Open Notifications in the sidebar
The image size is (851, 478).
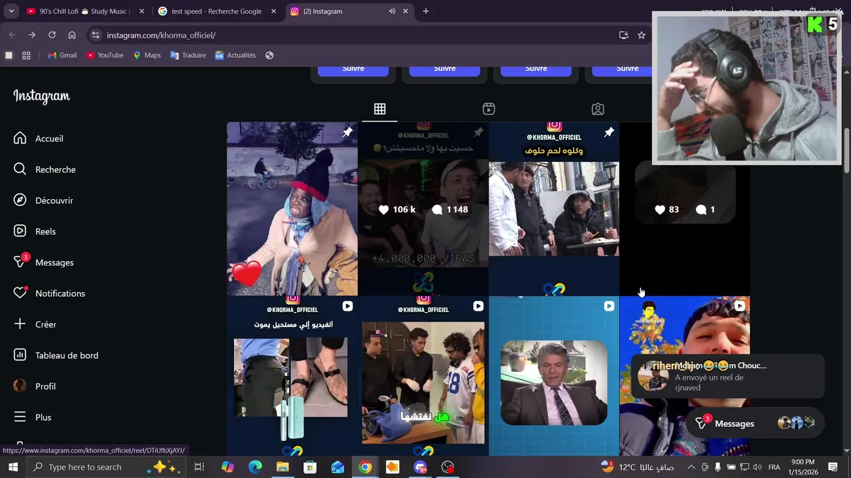coord(50,293)
